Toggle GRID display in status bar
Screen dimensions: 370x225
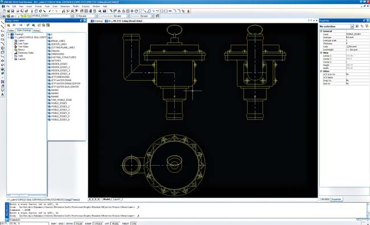point(61,223)
